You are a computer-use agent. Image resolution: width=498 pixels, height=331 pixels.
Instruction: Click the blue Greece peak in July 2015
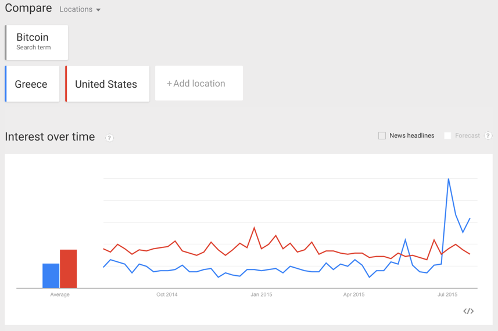point(449,179)
